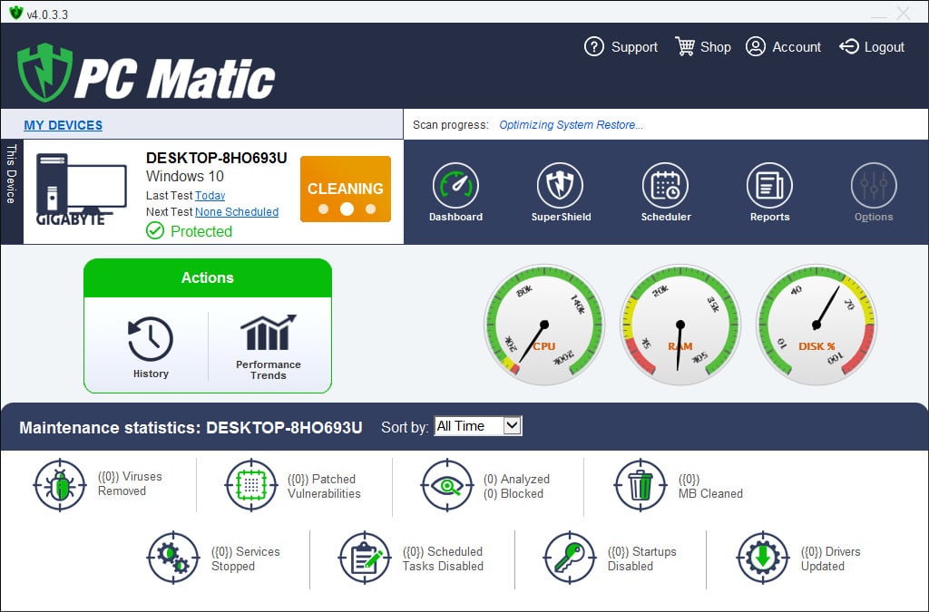Image resolution: width=929 pixels, height=612 pixels.
Task: Click the Optimizing System Restore progress text
Action: [571, 125]
